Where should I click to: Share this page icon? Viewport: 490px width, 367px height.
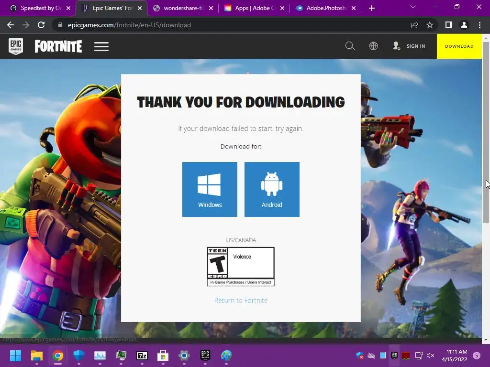414,25
